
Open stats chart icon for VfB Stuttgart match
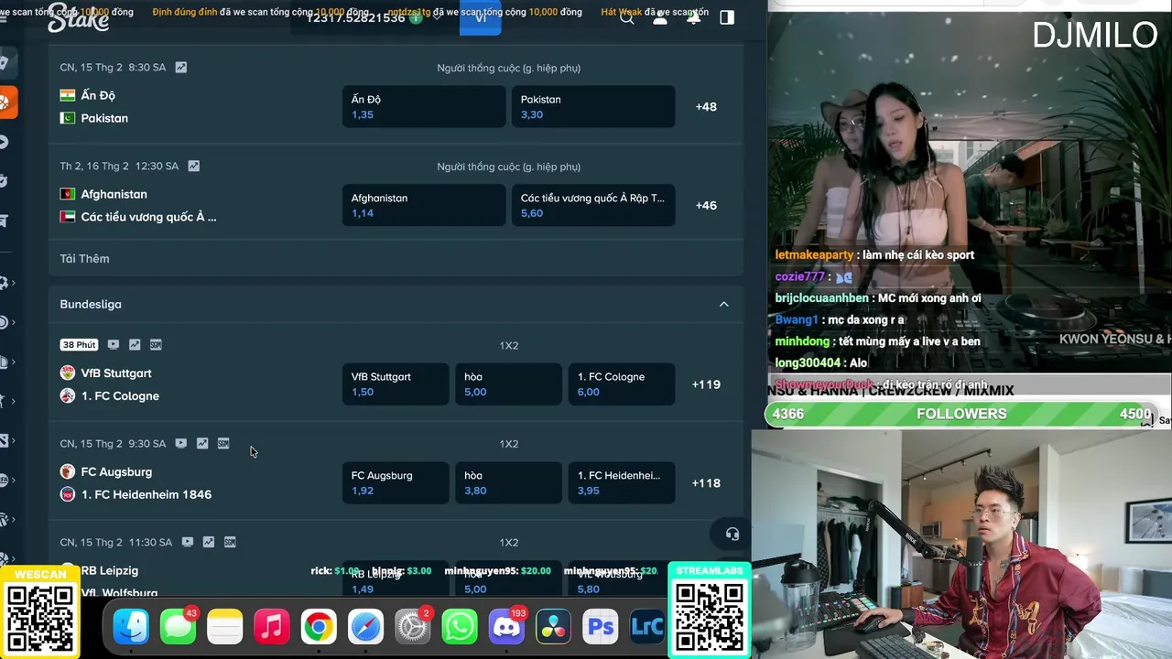(x=135, y=345)
